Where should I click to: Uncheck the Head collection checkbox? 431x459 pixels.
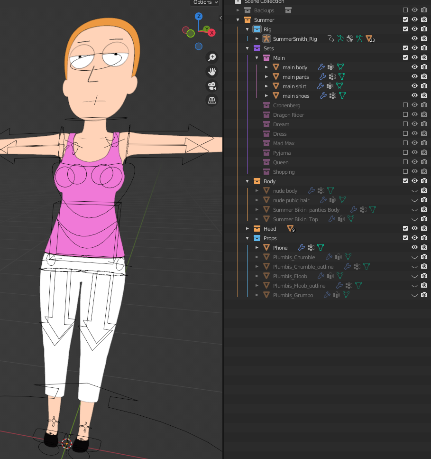(405, 228)
